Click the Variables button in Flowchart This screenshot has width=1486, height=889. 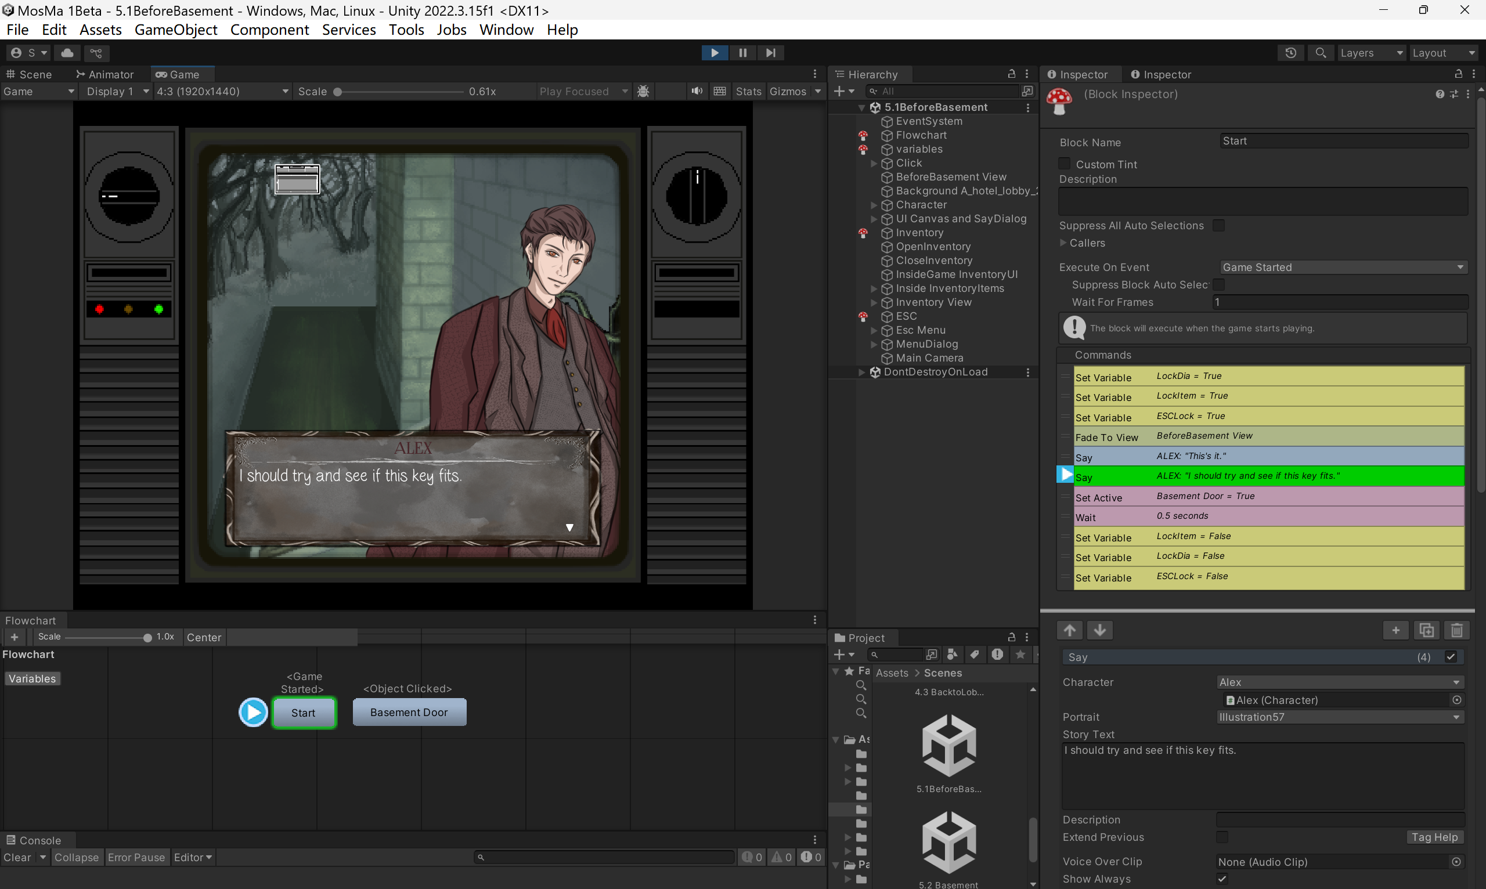coord(33,678)
